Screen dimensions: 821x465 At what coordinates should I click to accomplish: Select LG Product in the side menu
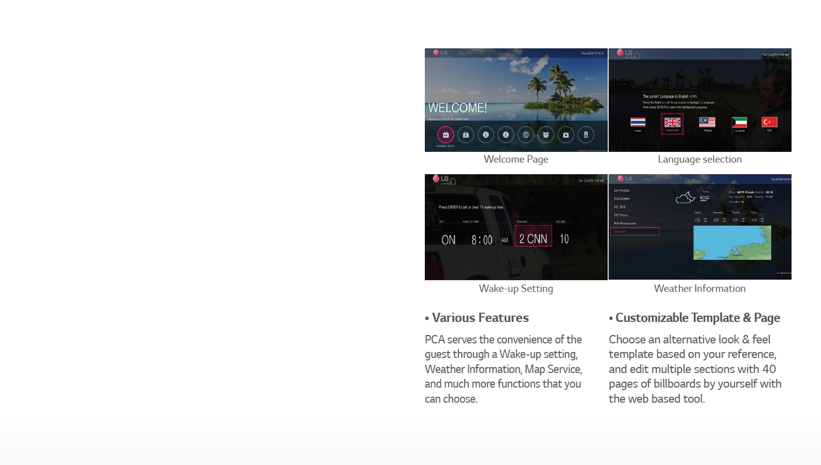point(622,191)
